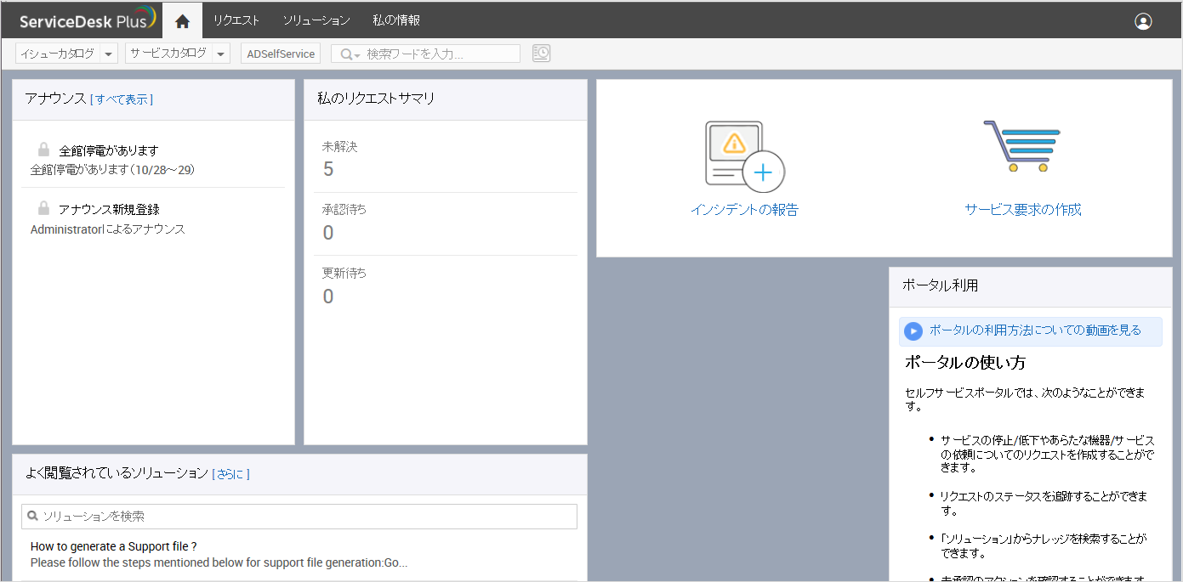Click the lock icon beside 全館停電があります
The width and height of the screenshot is (1183, 582).
pyautogui.click(x=44, y=150)
